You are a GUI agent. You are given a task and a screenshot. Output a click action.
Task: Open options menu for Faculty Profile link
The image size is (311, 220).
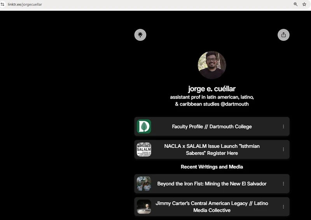tap(283, 126)
